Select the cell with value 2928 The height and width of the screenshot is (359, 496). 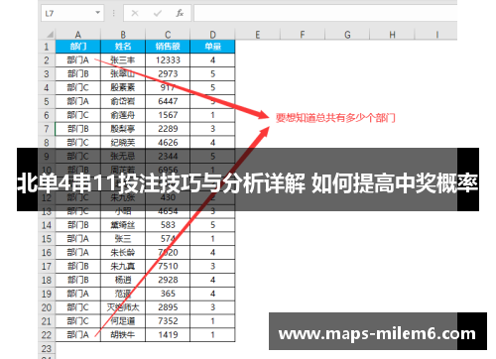pyautogui.click(x=168, y=280)
